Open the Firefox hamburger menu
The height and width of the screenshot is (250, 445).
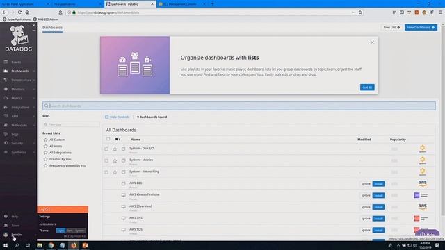pyautogui.click(x=440, y=12)
